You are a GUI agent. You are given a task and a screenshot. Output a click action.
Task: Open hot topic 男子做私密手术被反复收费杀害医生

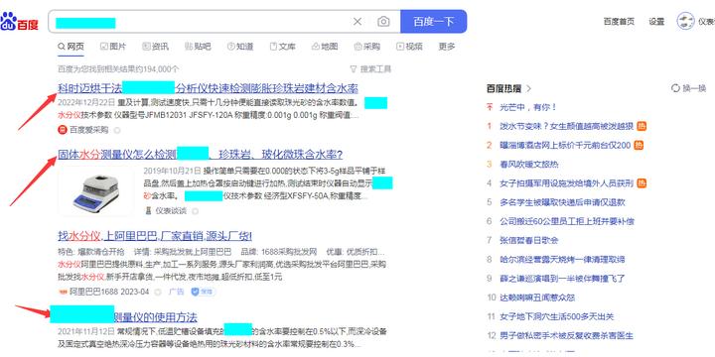[x=567, y=336]
